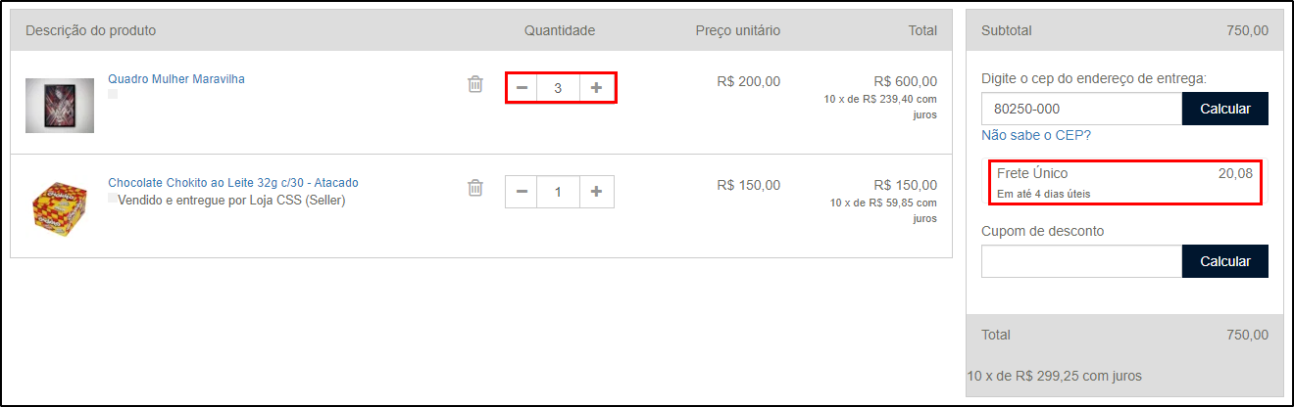Apply coupon with the lower Calcular button
This screenshot has width=1294, height=407.
[x=1225, y=261]
